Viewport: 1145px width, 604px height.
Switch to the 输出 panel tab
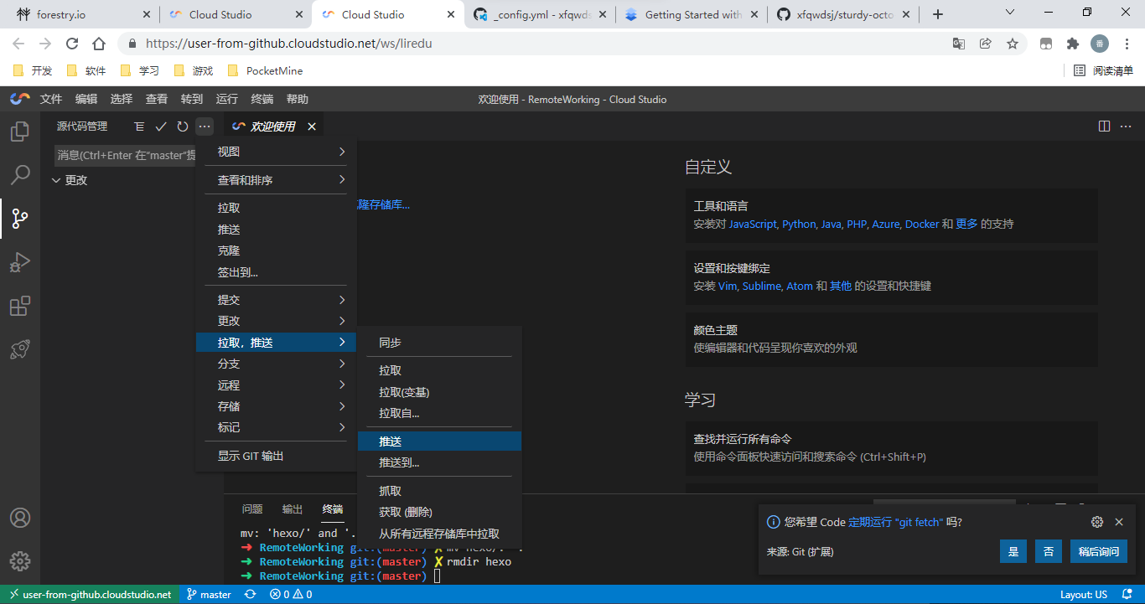293,509
